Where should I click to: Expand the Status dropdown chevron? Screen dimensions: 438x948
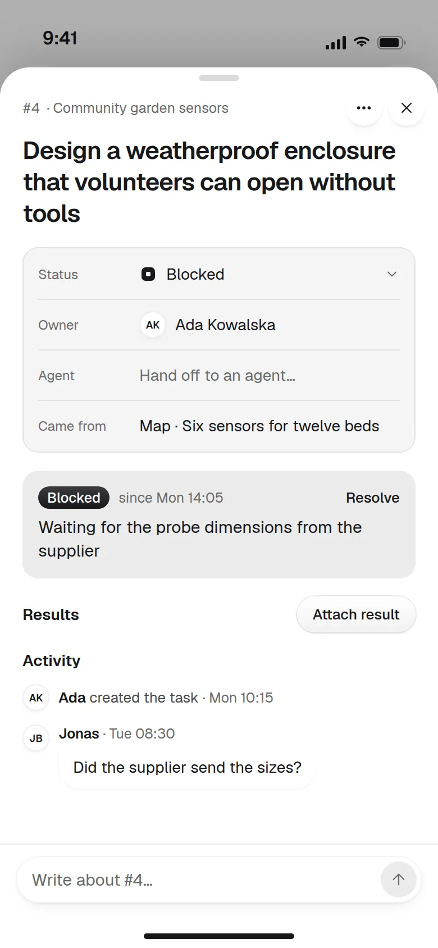392,274
